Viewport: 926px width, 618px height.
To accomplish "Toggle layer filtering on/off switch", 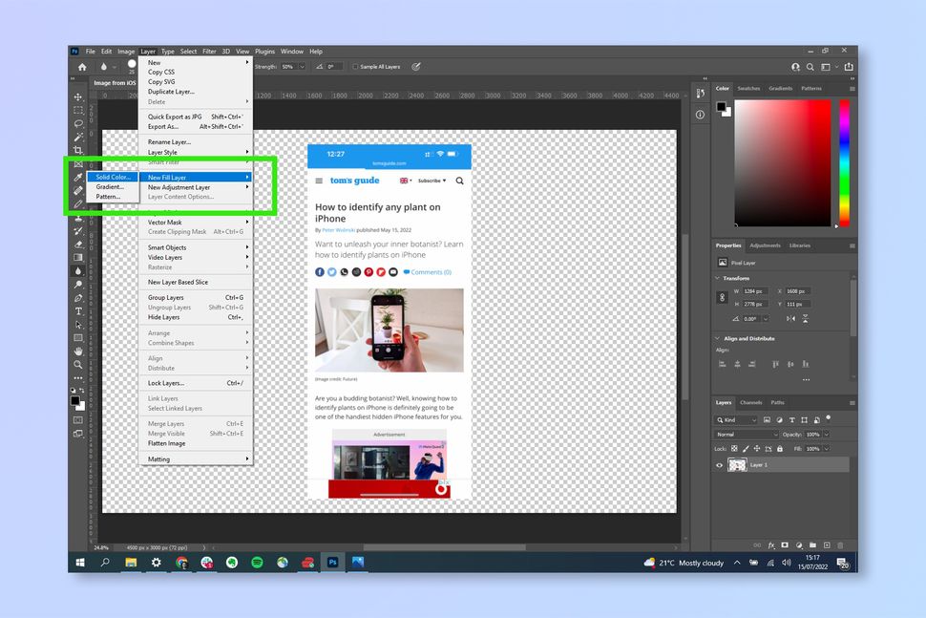I will point(829,417).
